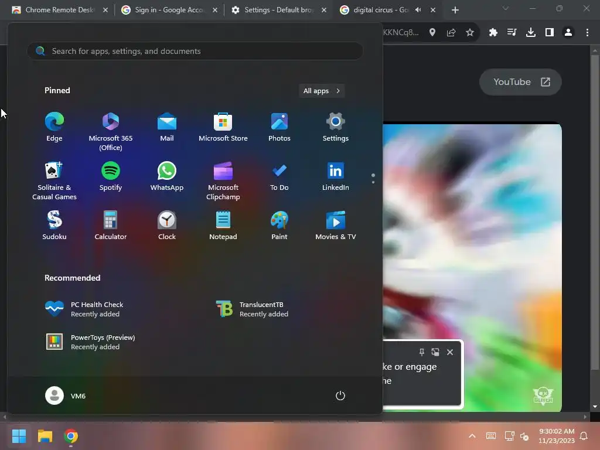Mute the digital circus tab audio icon
The height and width of the screenshot is (450, 600).
coord(418,10)
